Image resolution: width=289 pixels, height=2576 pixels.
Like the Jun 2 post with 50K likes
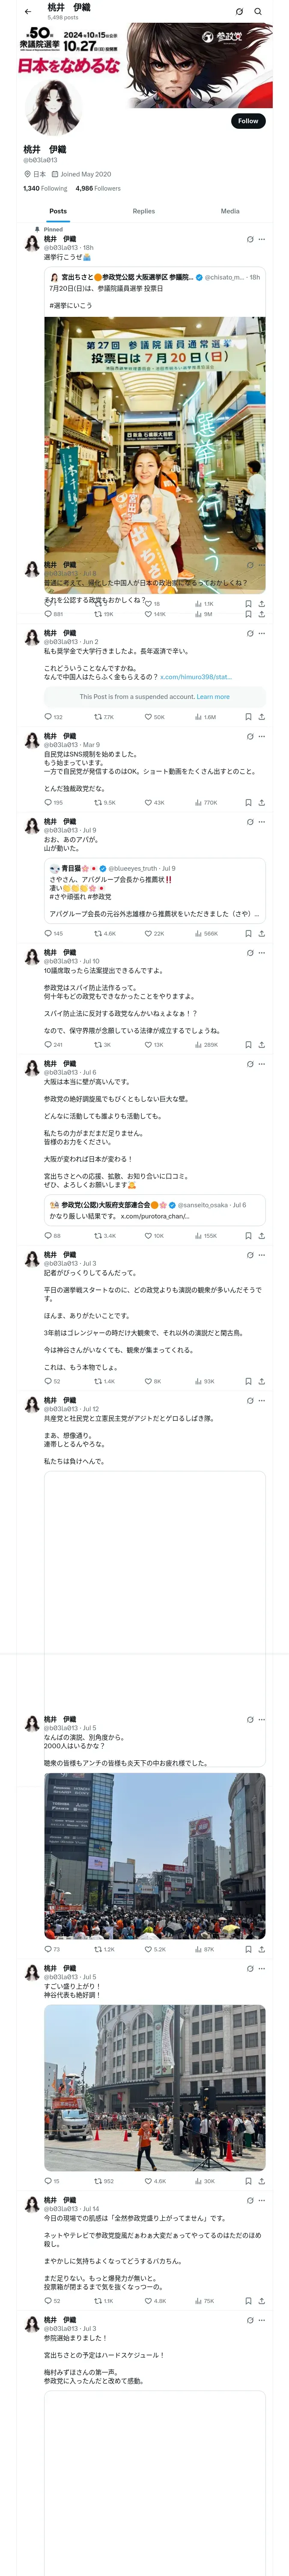click(149, 716)
